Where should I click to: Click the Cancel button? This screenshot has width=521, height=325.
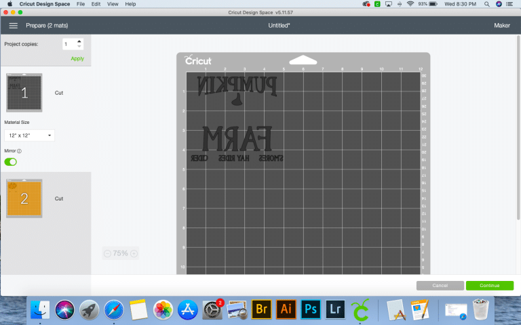(440, 286)
